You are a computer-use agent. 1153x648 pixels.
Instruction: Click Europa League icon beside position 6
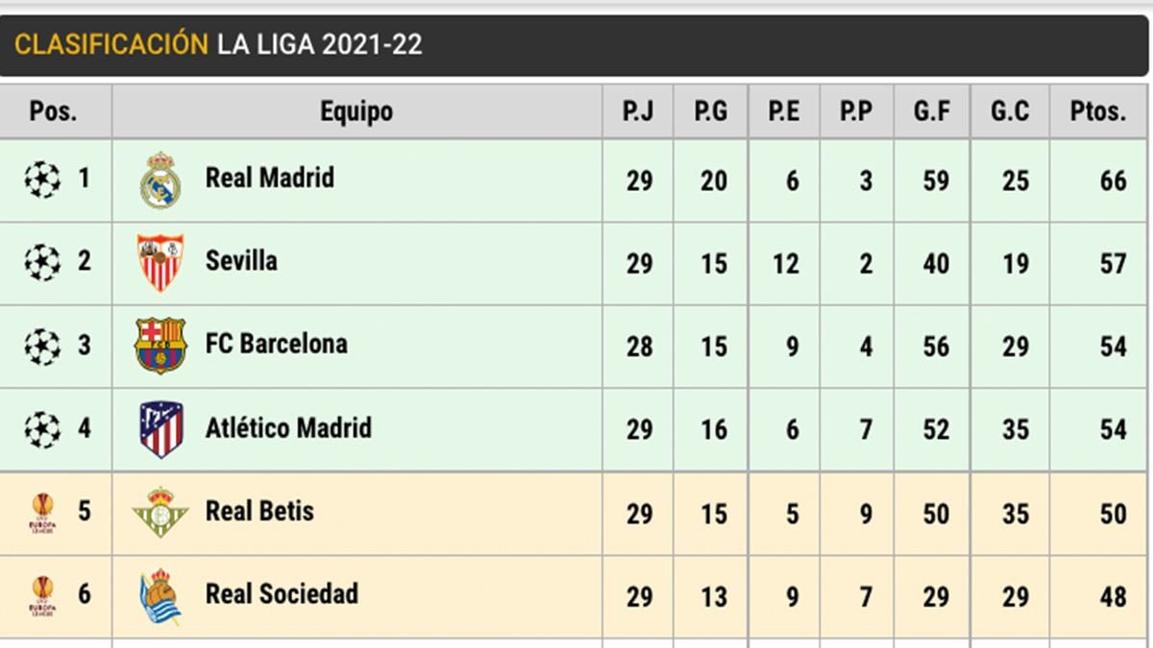point(42,595)
